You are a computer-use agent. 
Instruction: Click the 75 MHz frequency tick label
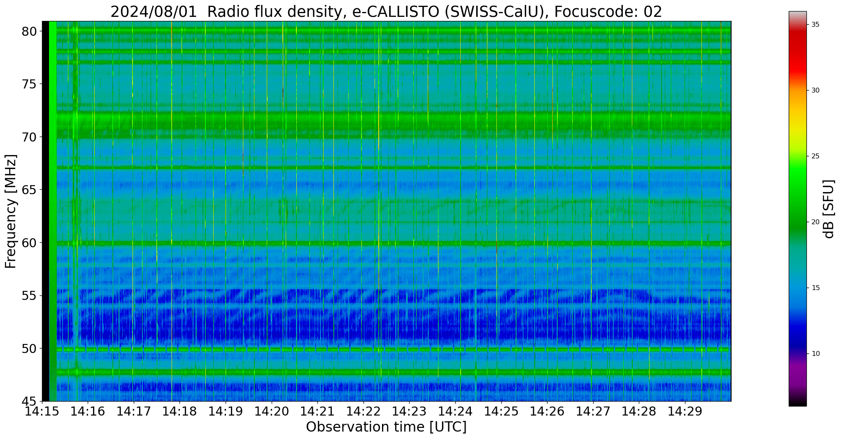coord(30,84)
